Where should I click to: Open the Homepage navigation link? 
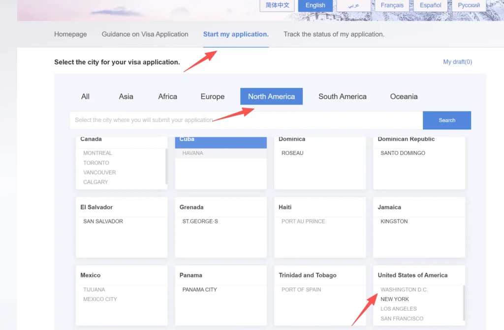(x=70, y=34)
